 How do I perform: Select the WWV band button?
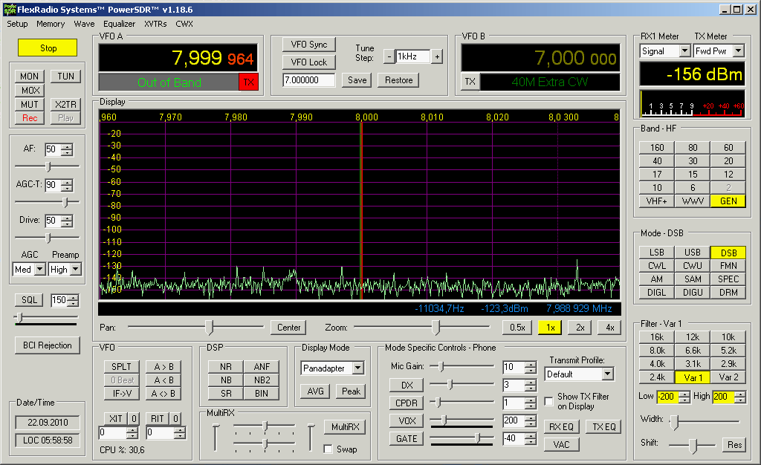point(693,201)
